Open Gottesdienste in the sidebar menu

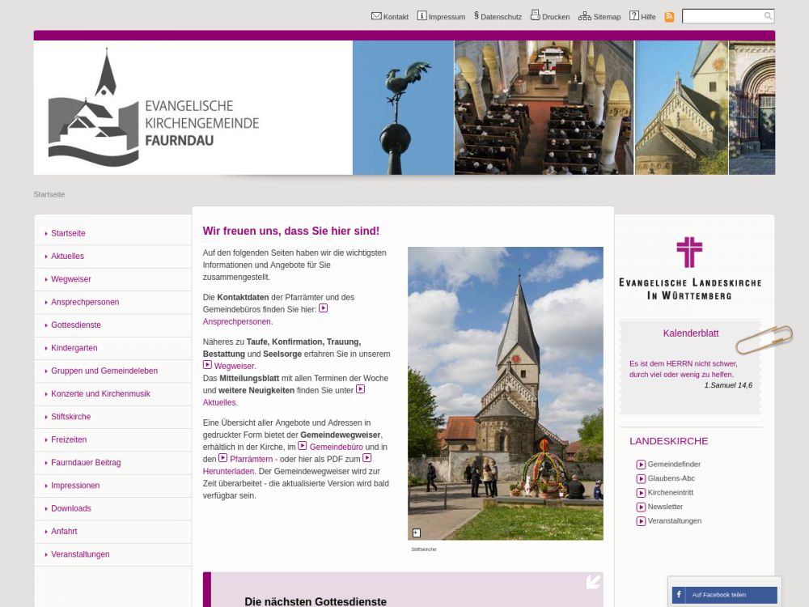click(x=76, y=325)
